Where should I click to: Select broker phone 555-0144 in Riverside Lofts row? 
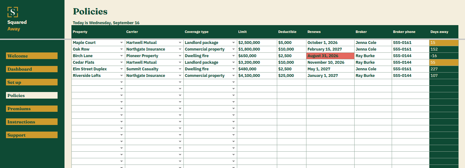411,76
